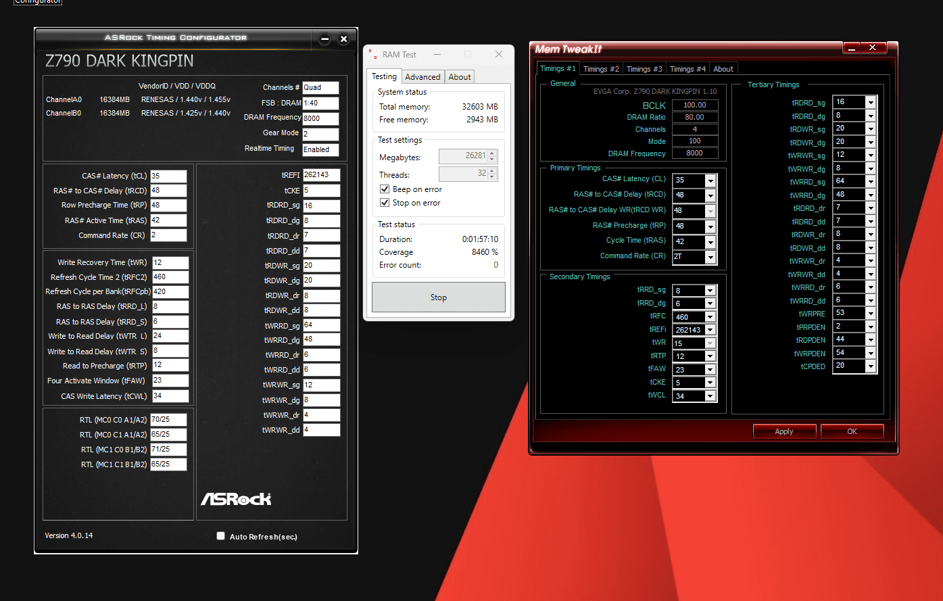Click the Stop button in RAM Test
The height and width of the screenshot is (601, 943).
pos(439,297)
